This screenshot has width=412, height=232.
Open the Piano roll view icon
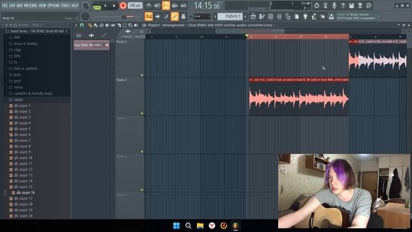click(262, 16)
